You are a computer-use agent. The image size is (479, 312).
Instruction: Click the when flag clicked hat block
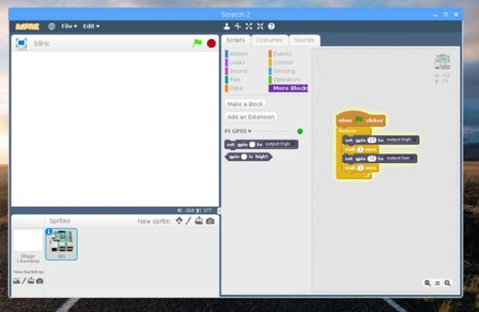pos(361,120)
